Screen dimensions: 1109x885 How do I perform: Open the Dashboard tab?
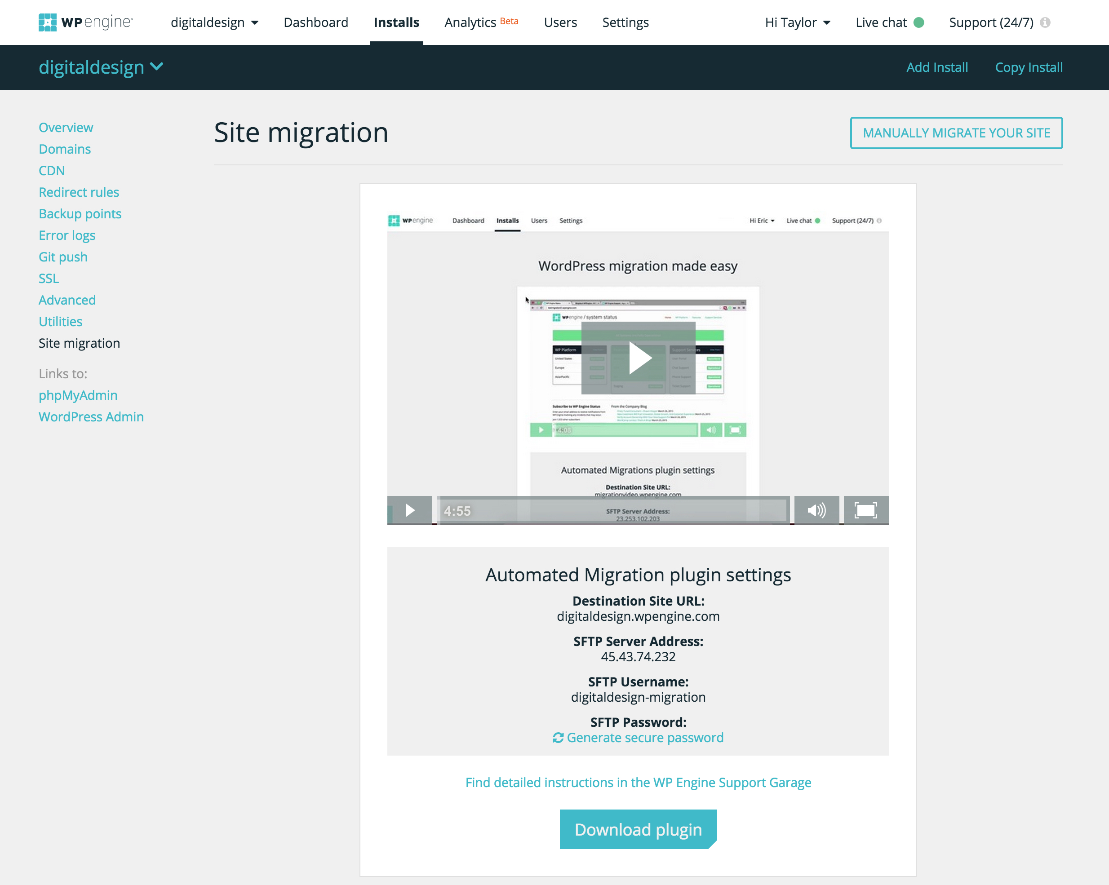pyautogui.click(x=316, y=22)
